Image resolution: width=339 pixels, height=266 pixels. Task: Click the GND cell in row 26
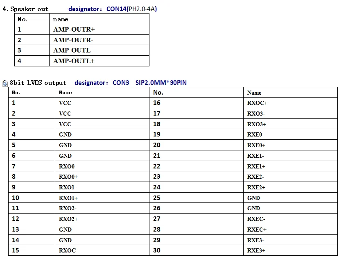(290, 208)
